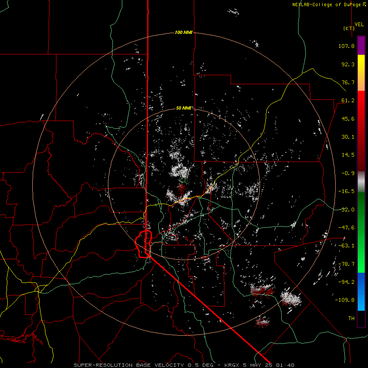Click the -63.1 velocity scale value
This screenshot has width=368, height=368.
(x=346, y=246)
